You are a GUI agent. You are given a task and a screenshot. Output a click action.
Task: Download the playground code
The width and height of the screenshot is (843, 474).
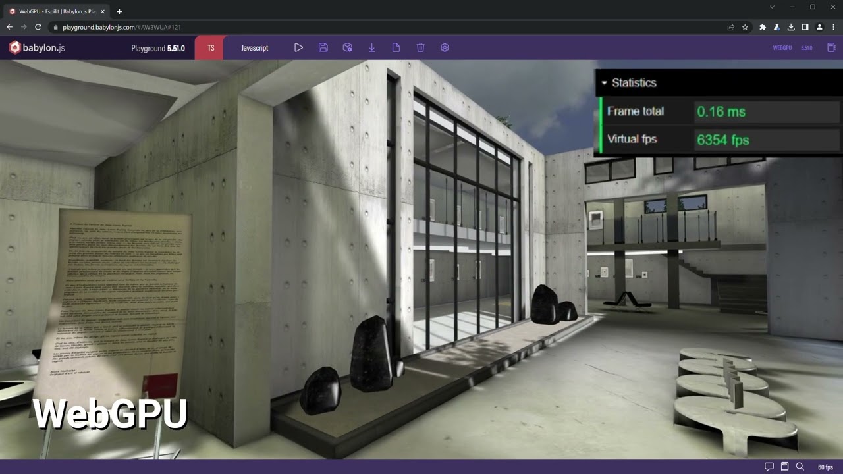click(371, 48)
